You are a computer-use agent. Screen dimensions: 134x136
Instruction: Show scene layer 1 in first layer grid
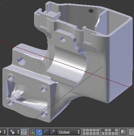click(85, 131)
